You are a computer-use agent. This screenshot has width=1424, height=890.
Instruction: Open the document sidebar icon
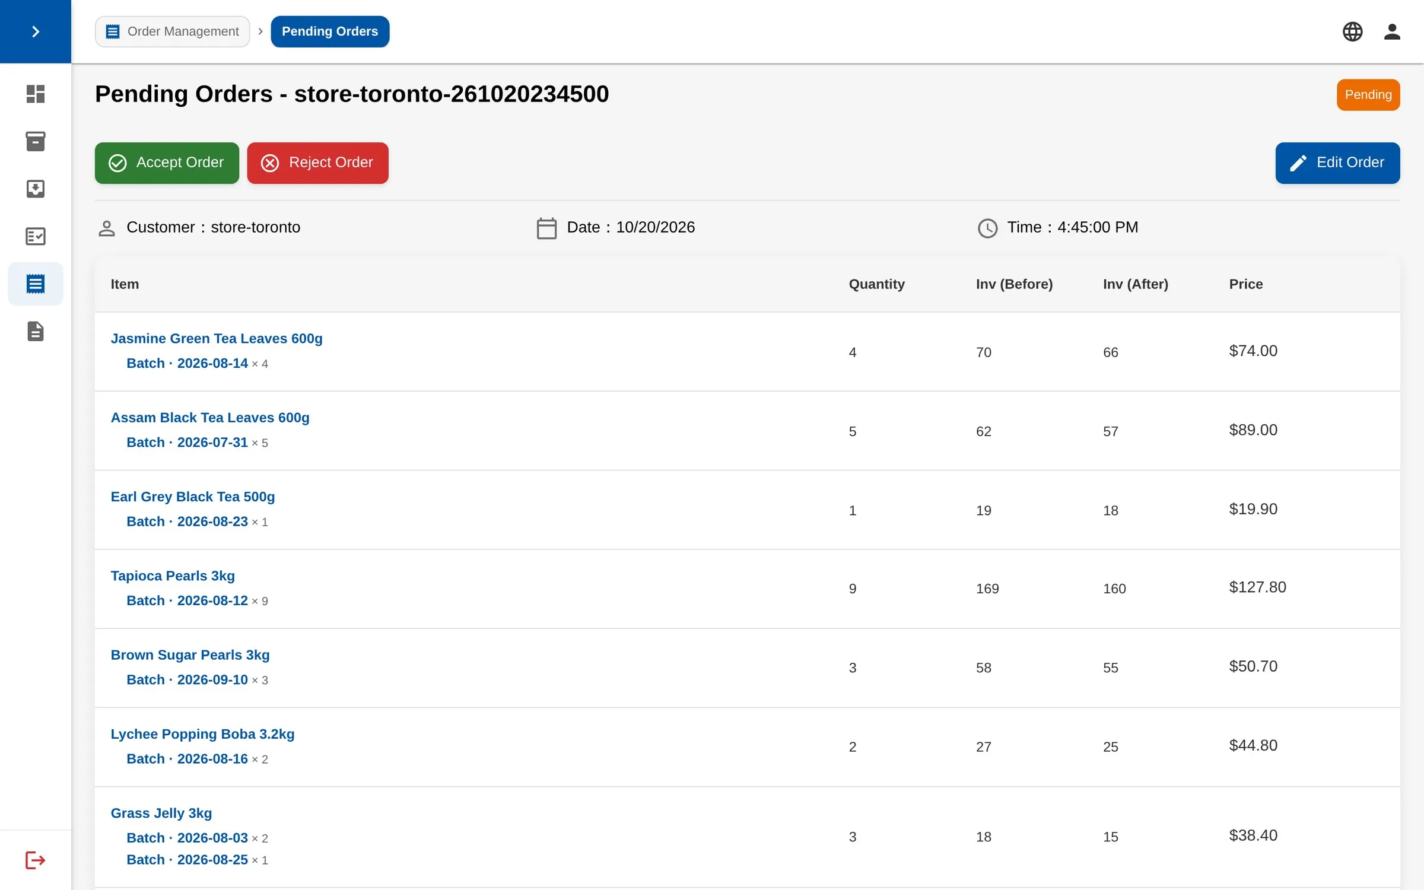coord(36,331)
